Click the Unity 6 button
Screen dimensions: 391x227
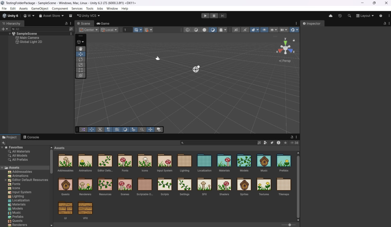point(10,16)
